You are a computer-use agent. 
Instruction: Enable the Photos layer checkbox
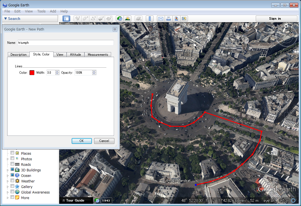click(x=12, y=158)
